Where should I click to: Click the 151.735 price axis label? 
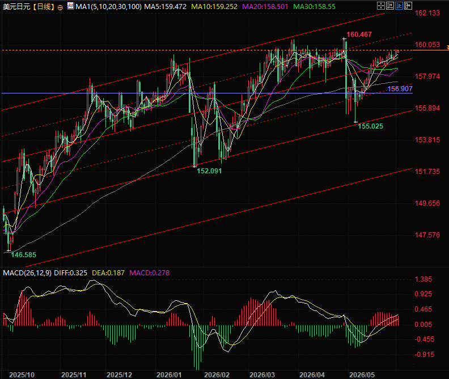tap(427, 171)
